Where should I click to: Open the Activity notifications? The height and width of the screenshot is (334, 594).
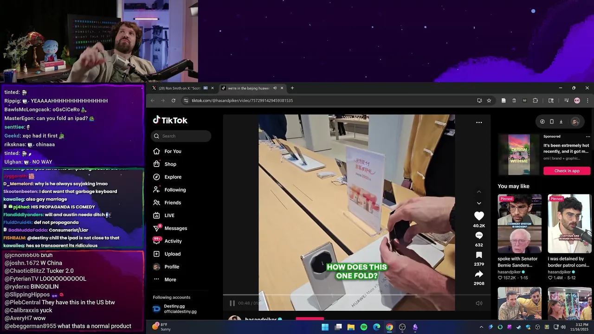(168, 241)
